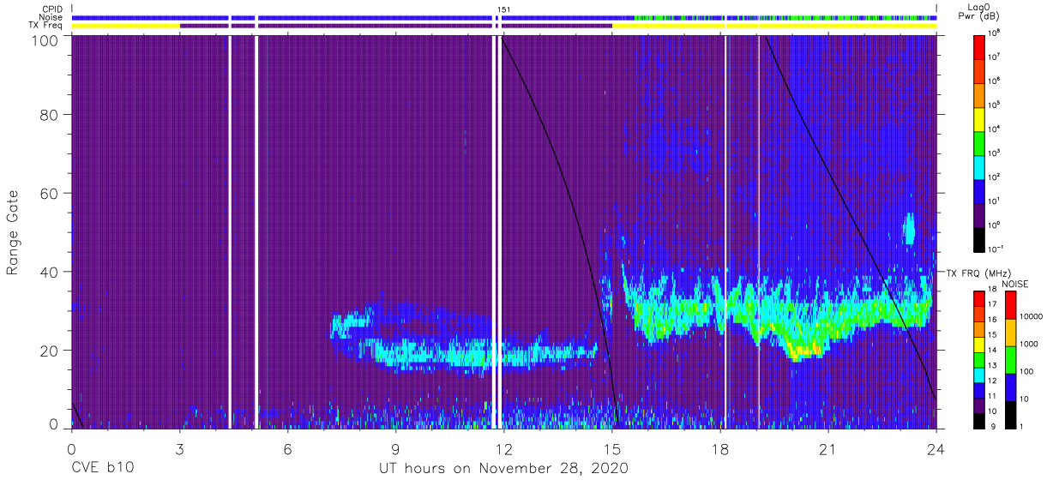Click y-axis tick label '40'

(x=49, y=272)
